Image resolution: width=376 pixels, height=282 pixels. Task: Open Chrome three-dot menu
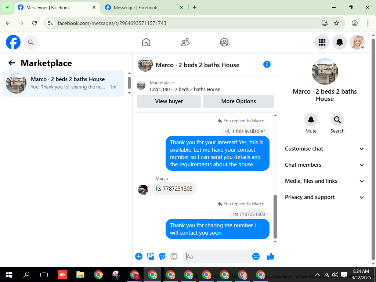(x=368, y=23)
